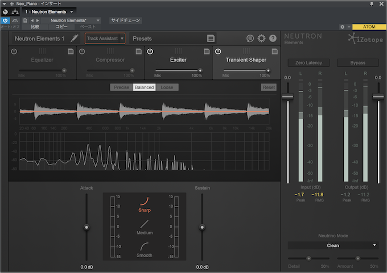The width and height of the screenshot is (387, 273).
Task: Select the Medium contour curve icon
Action: tap(145, 224)
